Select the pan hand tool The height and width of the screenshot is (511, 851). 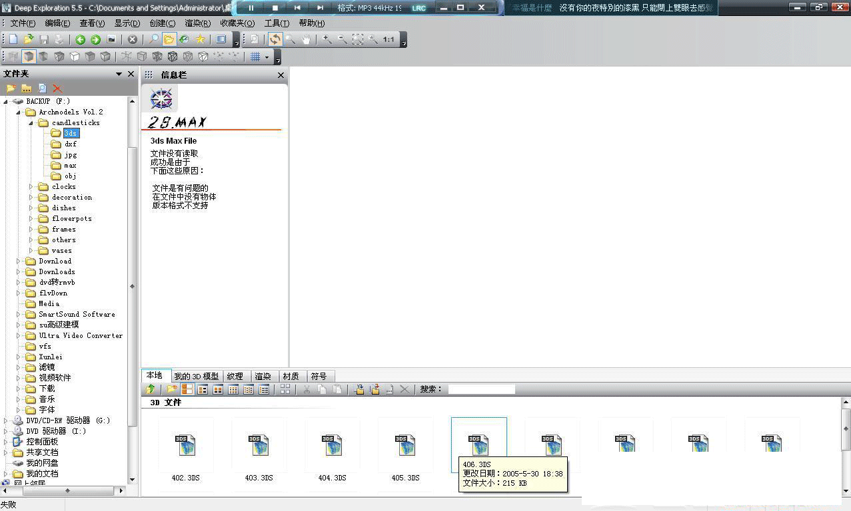[306, 39]
